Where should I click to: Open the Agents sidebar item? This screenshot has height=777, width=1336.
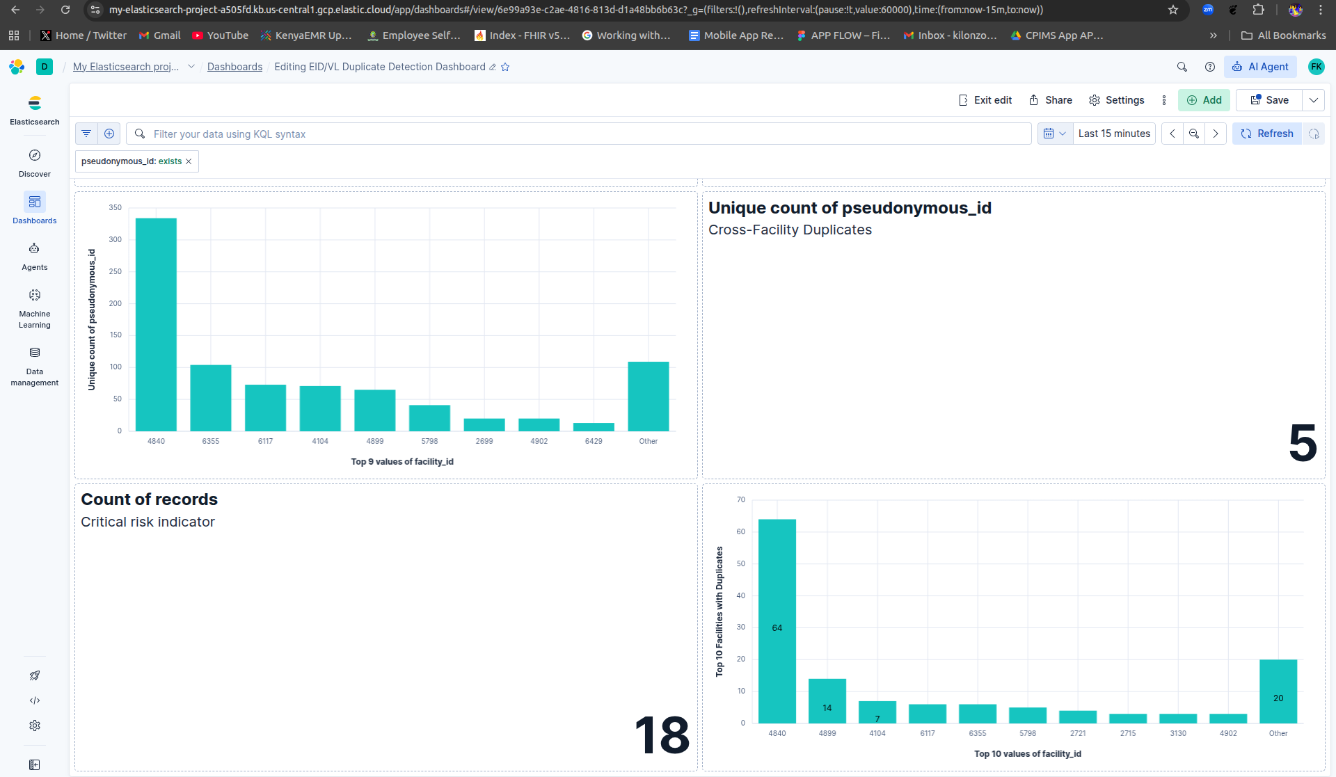click(35, 256)
